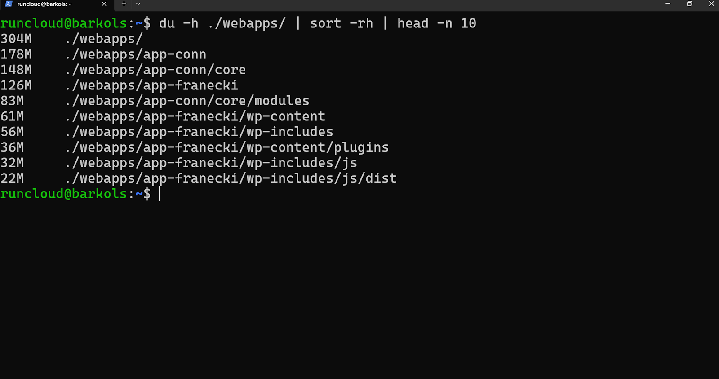Click the wp-includes/js/dist path line

(231, 178)
